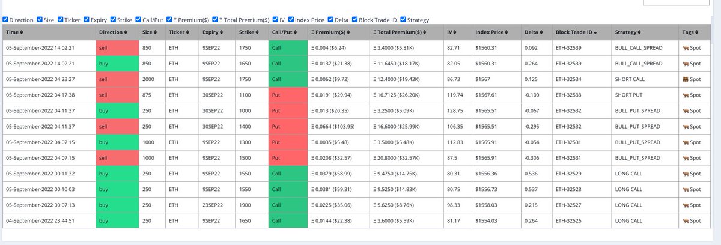Toggle the Block Trade ID column checkbox
This screenshot has width=721, height=245.
[x=355, y=20]
